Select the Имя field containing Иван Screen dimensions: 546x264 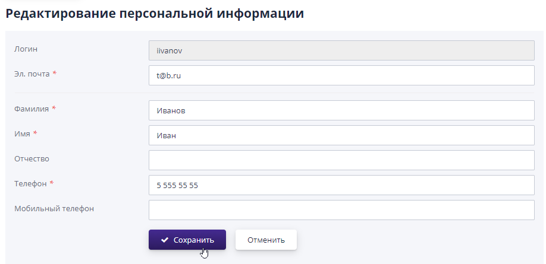pos(341,135)
